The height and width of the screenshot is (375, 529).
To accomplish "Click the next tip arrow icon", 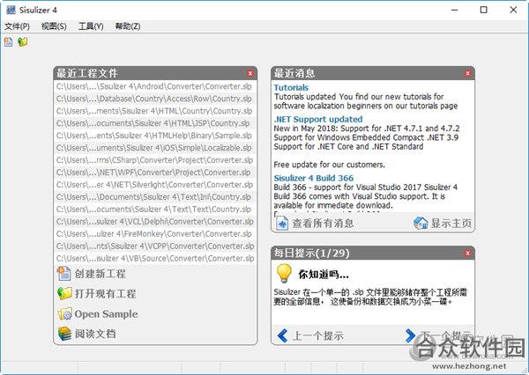I will pos(410,335).
